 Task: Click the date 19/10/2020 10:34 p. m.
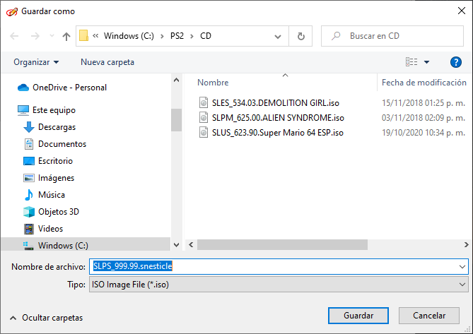click(x=424, y=133)
